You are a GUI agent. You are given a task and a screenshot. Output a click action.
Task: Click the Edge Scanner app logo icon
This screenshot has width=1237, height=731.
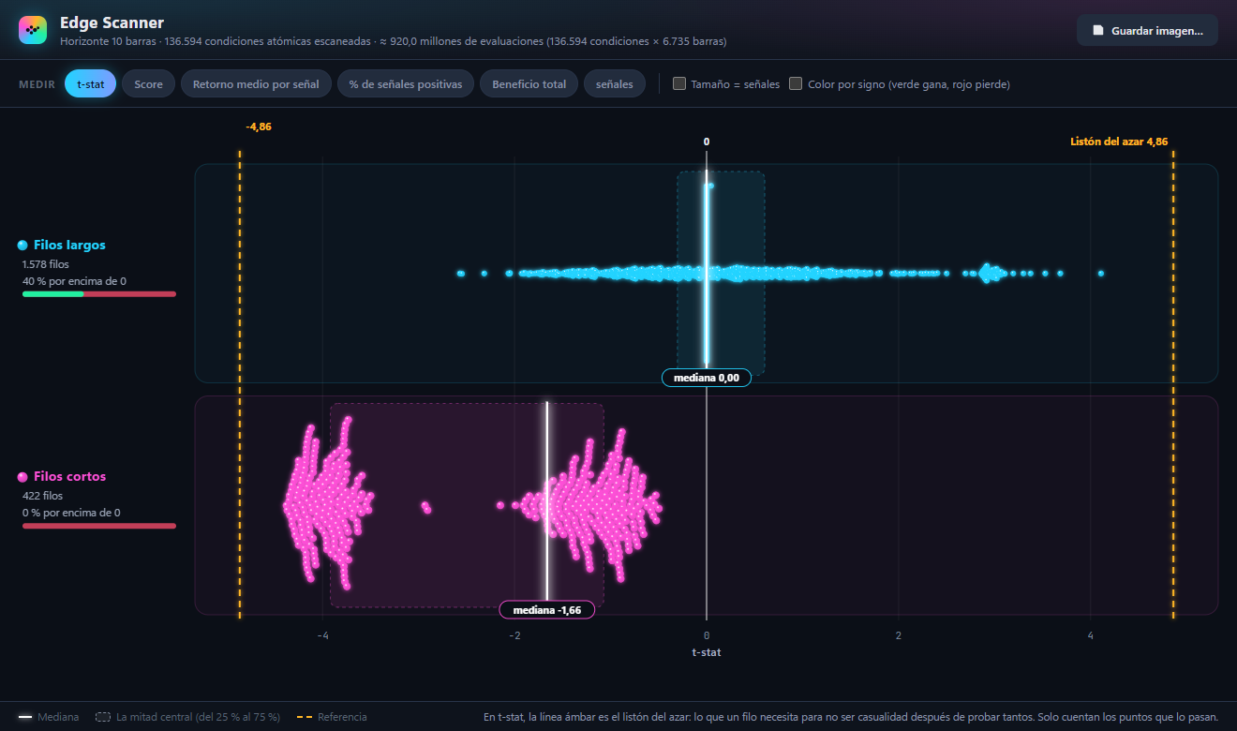click(33, 30)
